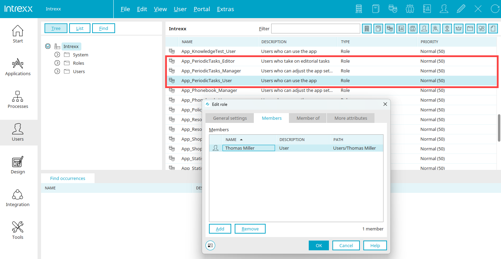Image resolution: width=501 pixels, height=259 pixels.
Task: Toggle the building (organization) filter button
Action: pos(367,29)
